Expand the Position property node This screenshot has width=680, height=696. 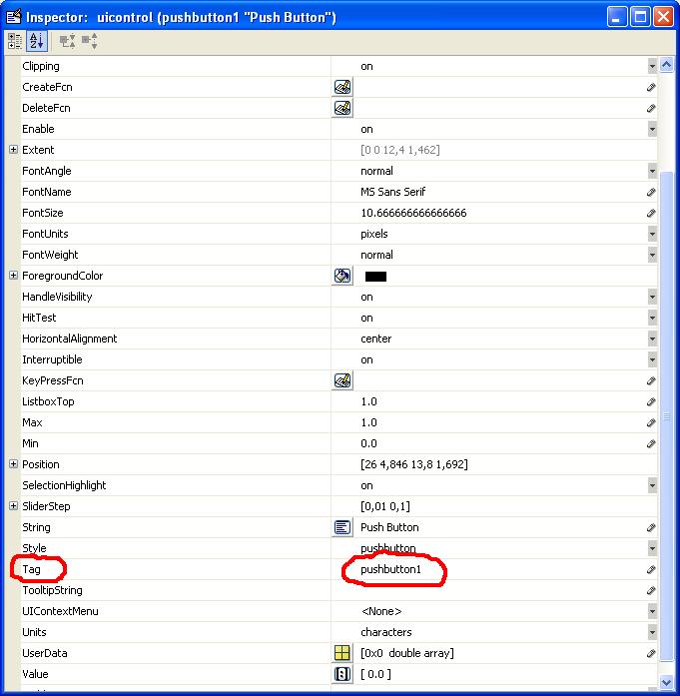pos(13,464)
